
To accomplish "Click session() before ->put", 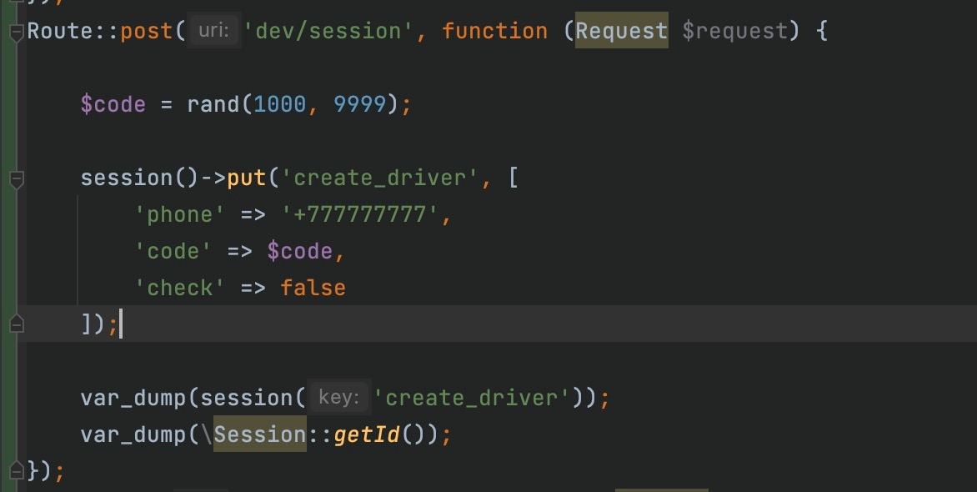I will point(139,178).
